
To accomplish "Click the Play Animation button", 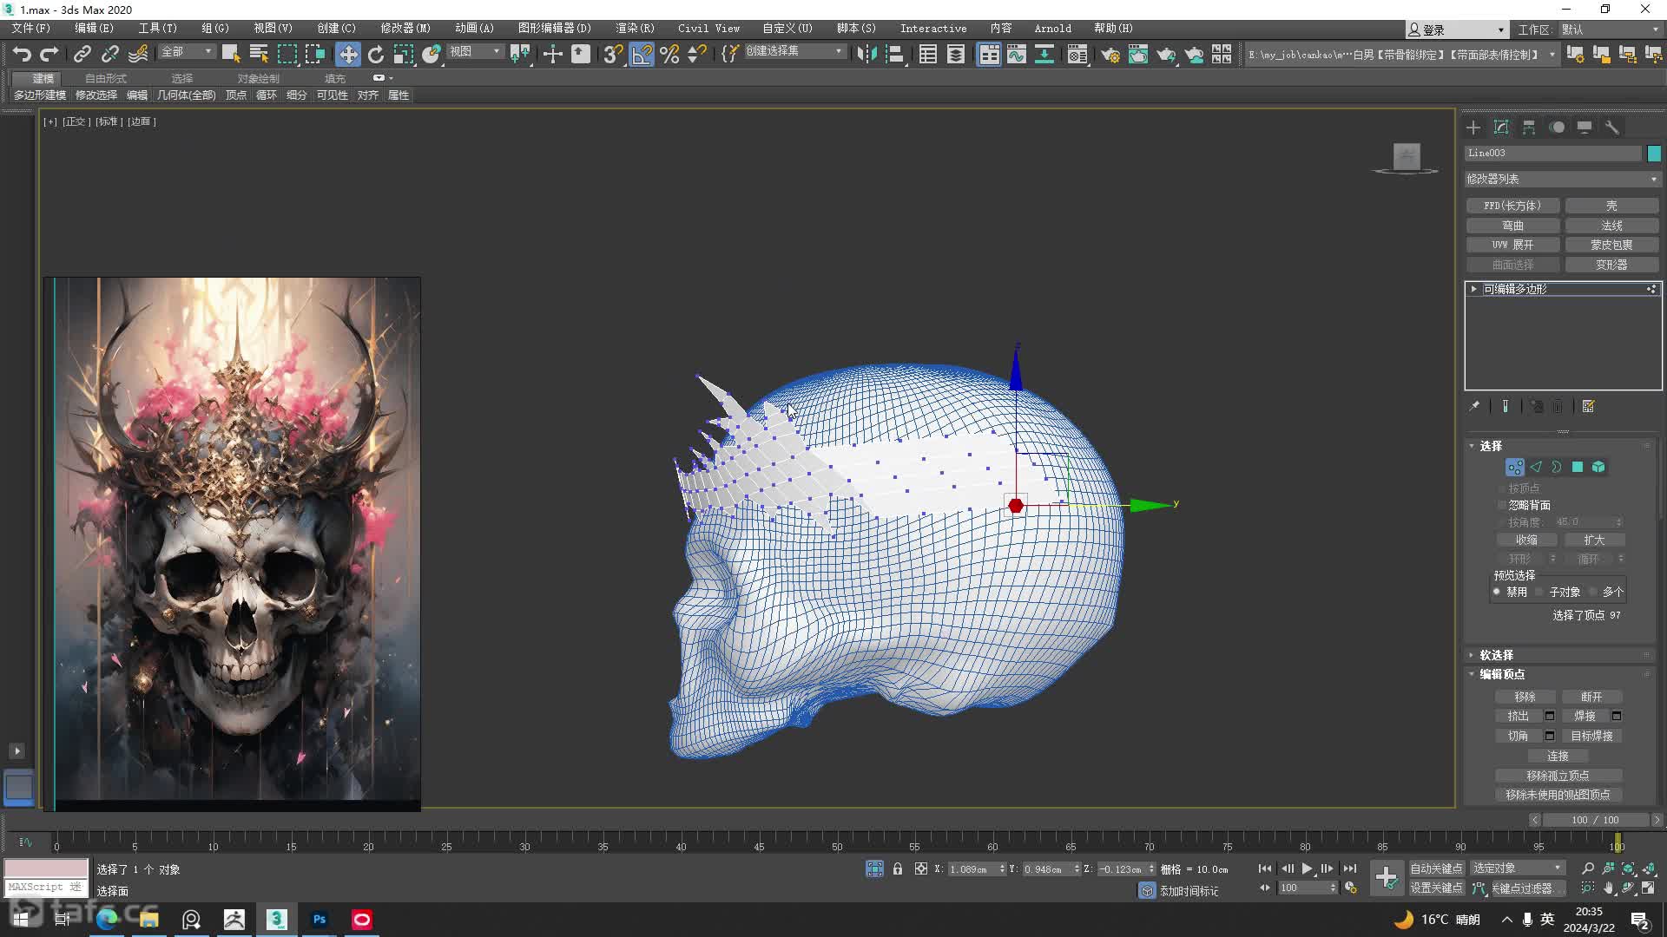I will pyautogui.click(x=1307, y=868).
